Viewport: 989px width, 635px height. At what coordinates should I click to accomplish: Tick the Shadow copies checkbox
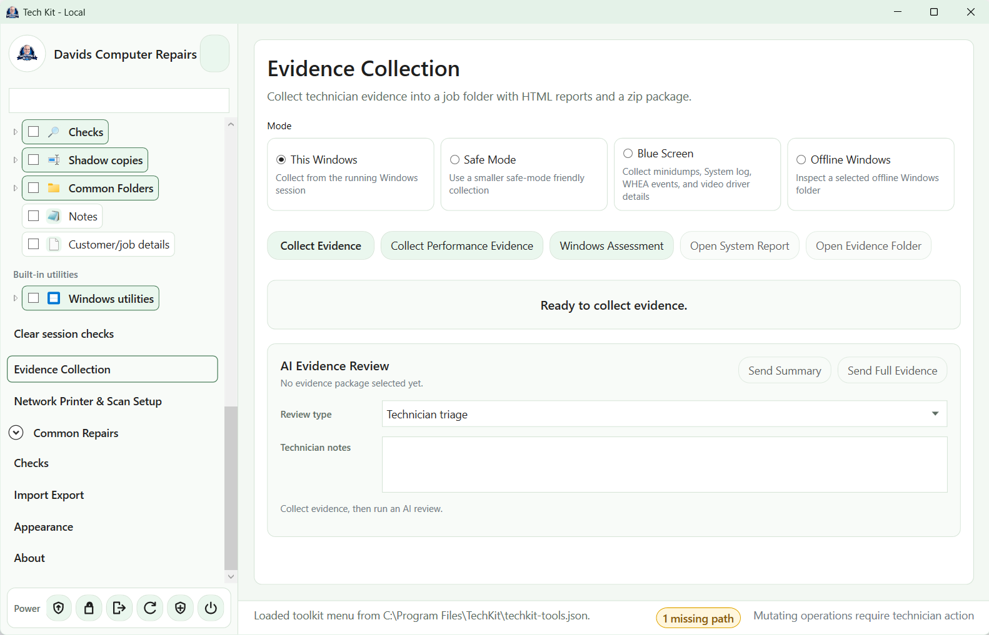pos(34,160)
